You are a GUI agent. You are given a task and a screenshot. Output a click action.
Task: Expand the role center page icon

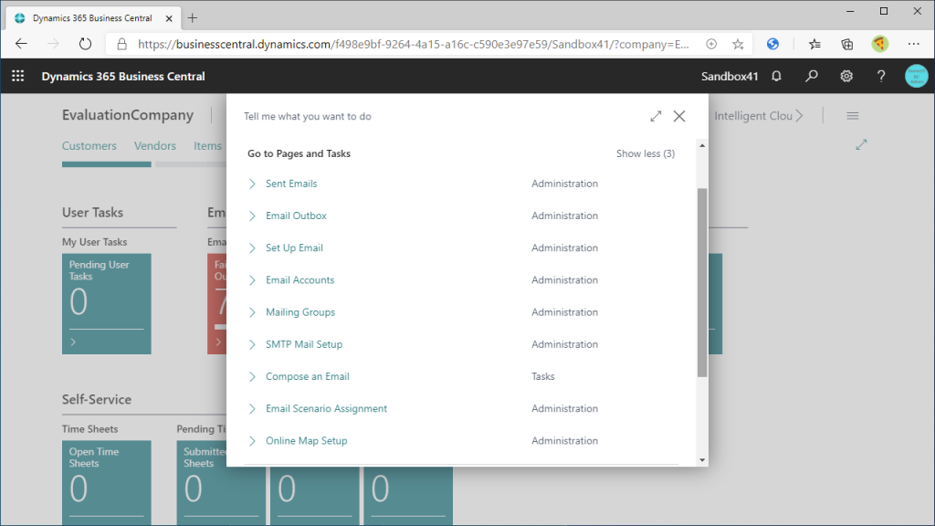(x=861, y=144)
